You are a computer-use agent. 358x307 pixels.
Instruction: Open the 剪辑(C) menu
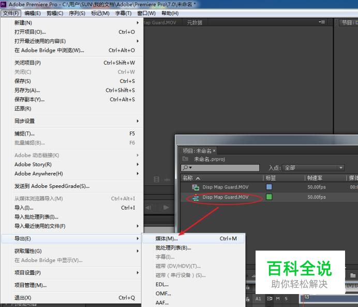(55, 13)
